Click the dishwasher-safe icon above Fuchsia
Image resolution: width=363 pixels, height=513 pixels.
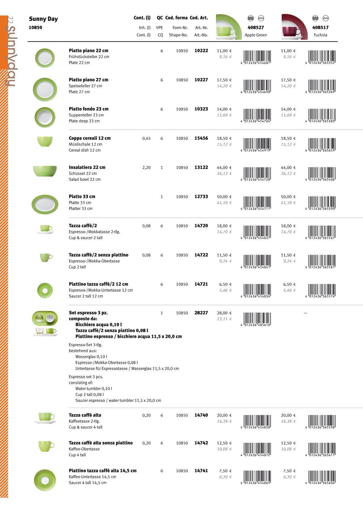point(315,18)
